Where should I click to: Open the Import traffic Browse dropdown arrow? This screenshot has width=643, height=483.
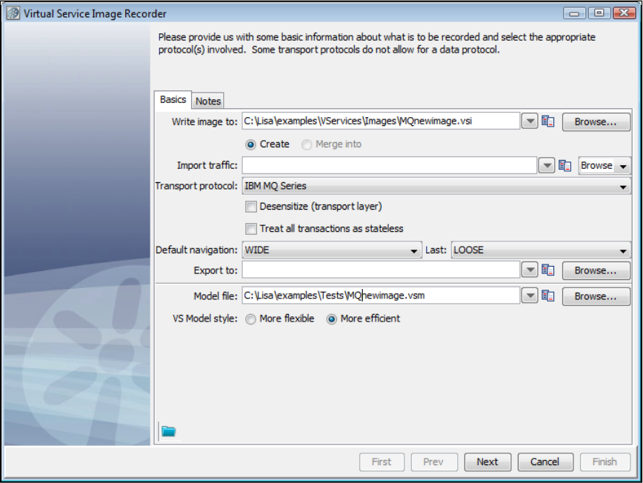[x=623, y=166]
